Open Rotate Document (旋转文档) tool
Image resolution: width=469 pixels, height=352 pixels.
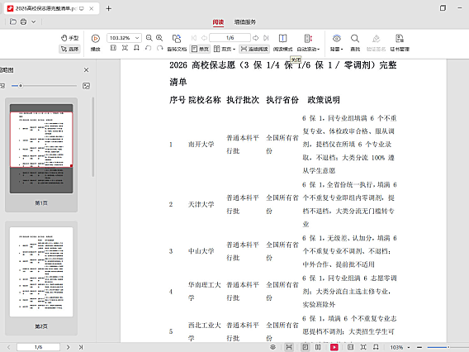click(x=177, y=42)
